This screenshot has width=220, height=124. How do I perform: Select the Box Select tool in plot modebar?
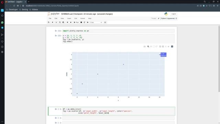click(154, 46)
